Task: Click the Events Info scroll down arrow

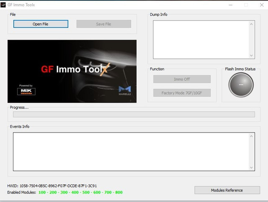Action: click(251, 168)
